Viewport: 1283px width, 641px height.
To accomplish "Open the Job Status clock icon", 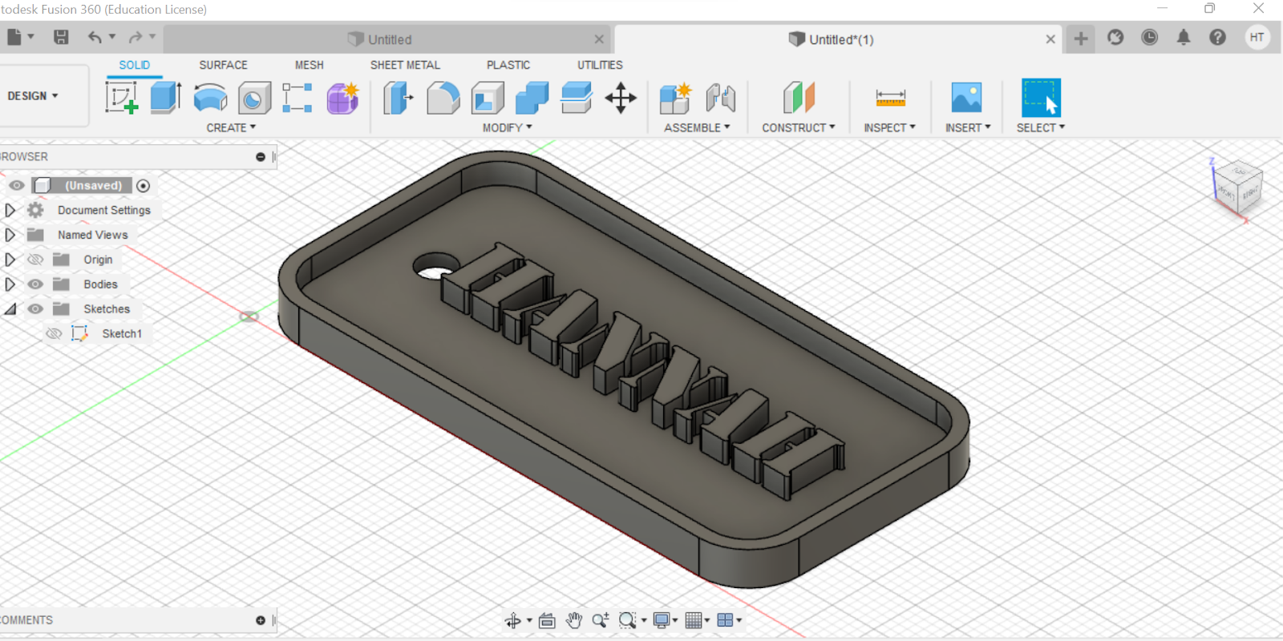I will [x=1149, y=38].
